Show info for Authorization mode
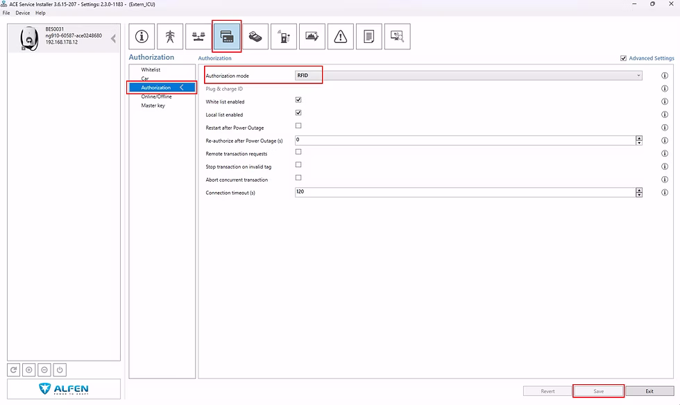The image size is (680, 405). click(665, 76)
